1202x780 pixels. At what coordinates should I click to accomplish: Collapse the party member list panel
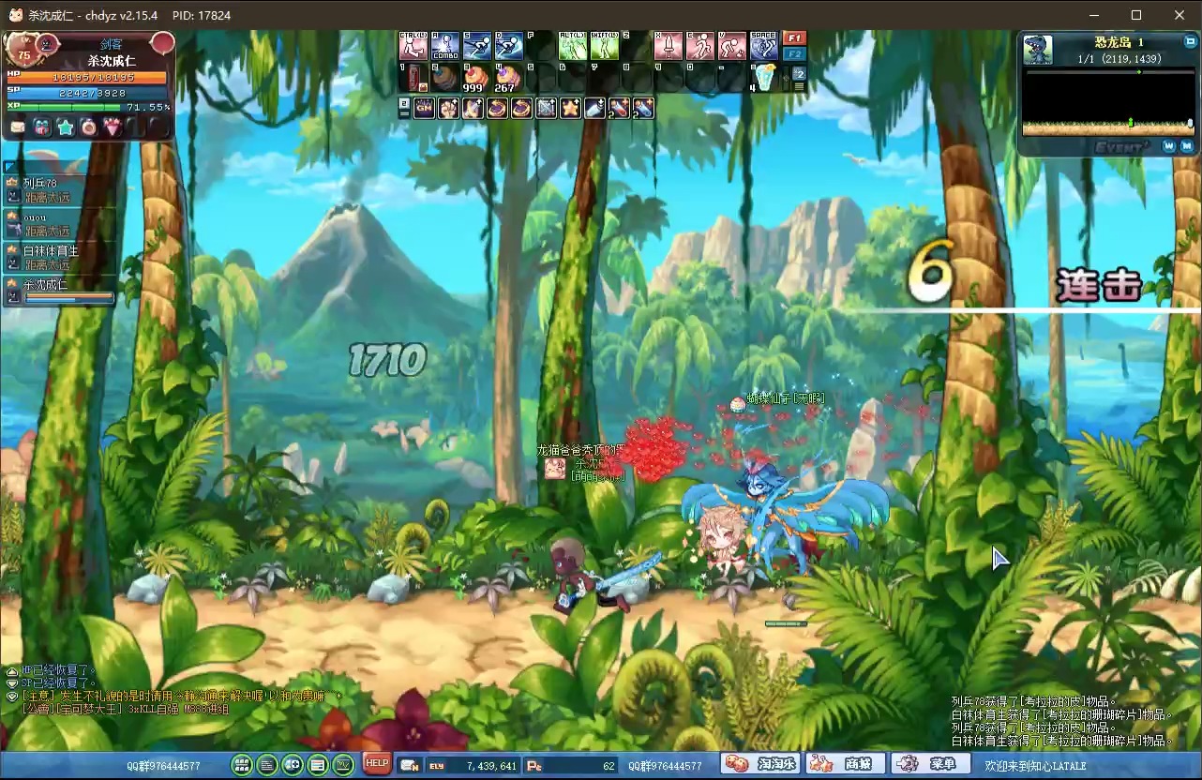tap(11, 167)
